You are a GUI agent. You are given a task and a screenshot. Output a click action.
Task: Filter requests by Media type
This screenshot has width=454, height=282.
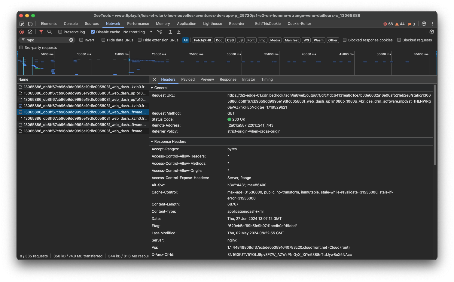coord(275,40)
